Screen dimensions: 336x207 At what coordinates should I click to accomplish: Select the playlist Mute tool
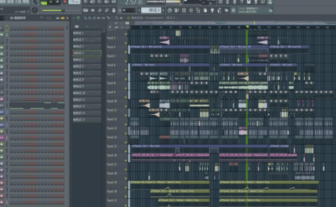click(99, 18)
